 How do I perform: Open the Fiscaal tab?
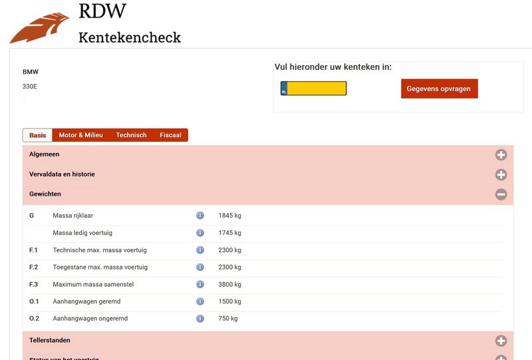(x=171, y=135)
